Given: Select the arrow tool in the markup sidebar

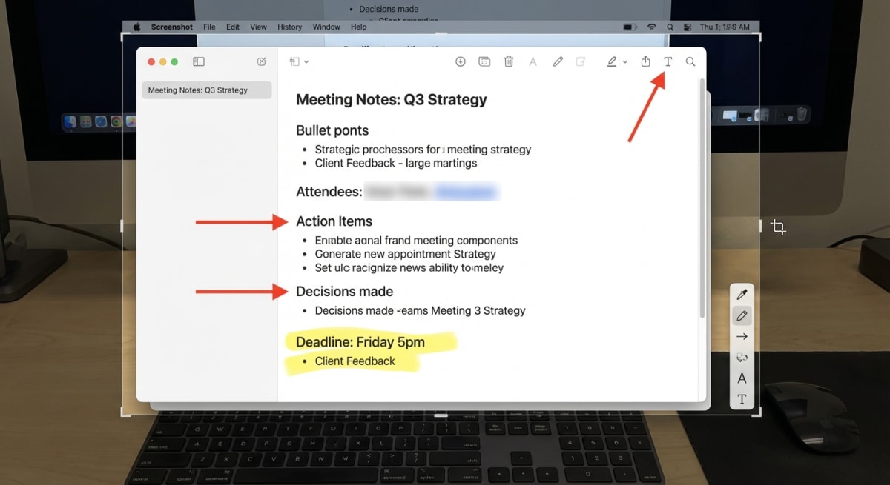Looking at the screenshot, I should 742,336.
